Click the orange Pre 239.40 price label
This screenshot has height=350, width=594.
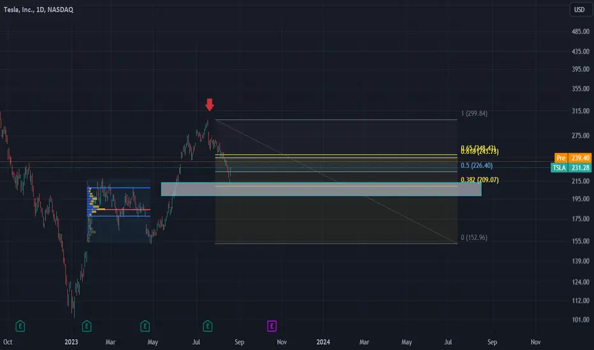(x=573, y=158)
